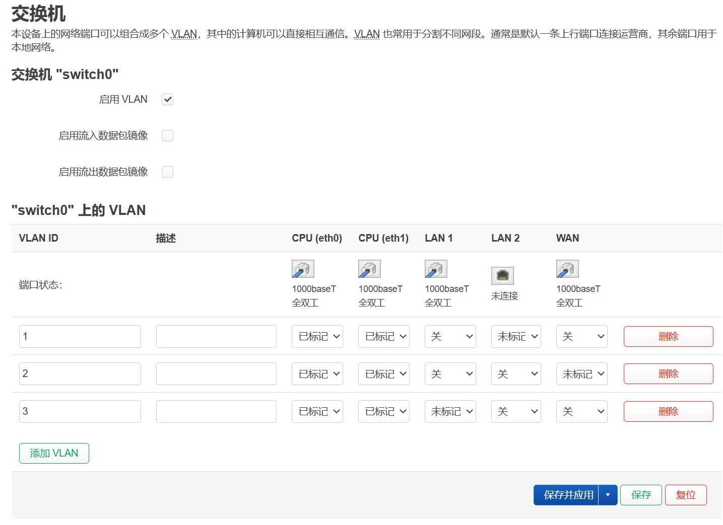Image resolution: width=723 pixels, height=525 pixels.
Task: Open VLAN 2 WAN tagging dropdown
Action: [581, 374]
